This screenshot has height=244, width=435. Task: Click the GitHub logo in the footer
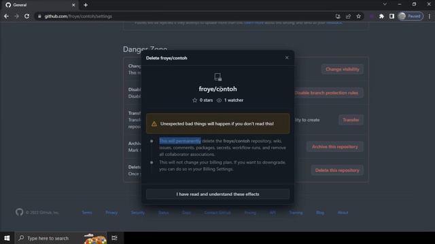pos(19,212)
